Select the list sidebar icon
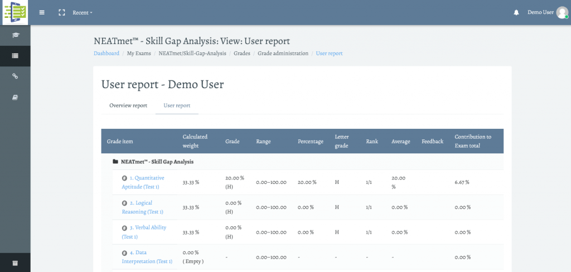571x272 pixels. [15, 56]
